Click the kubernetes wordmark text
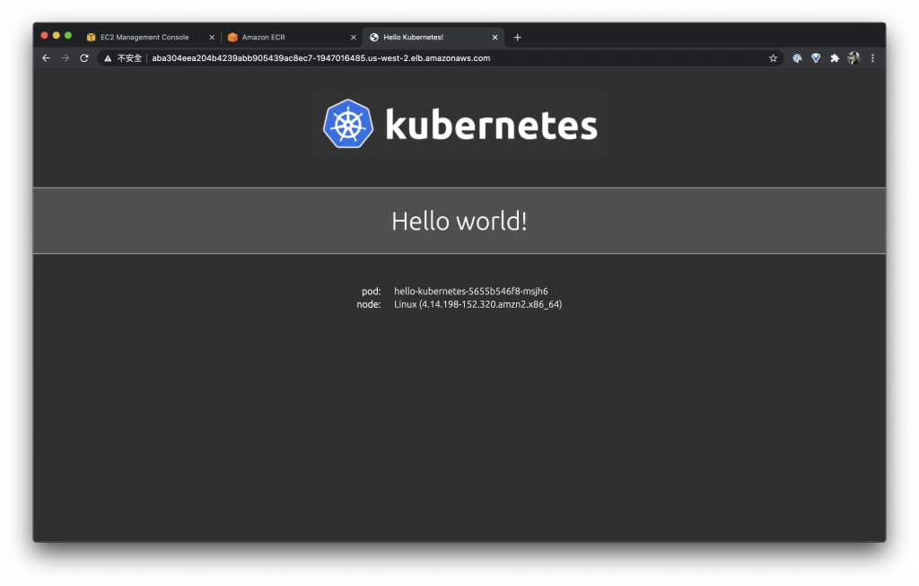 coord(491,125)
